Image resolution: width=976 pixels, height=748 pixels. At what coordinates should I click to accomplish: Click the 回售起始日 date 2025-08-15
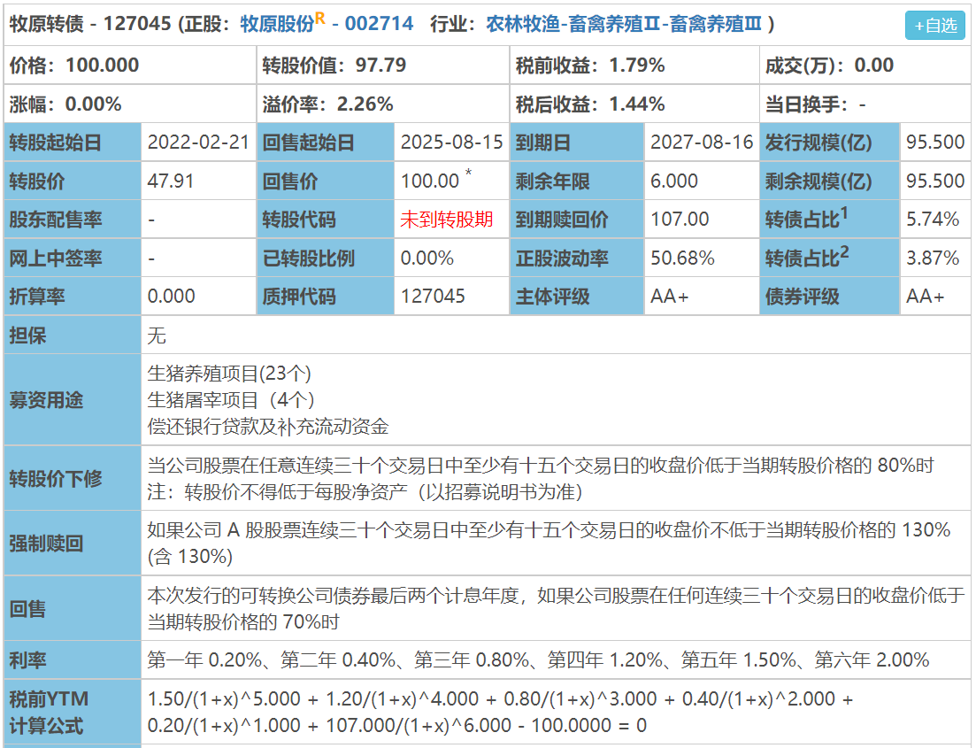coord(451,142)
